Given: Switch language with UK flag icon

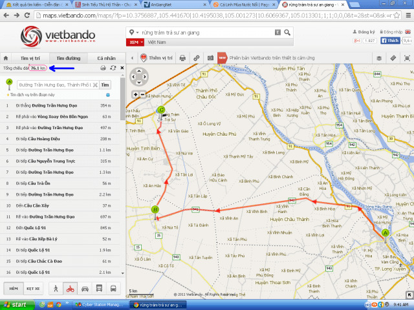Looking at the screenshot, I should coord(408,32).
